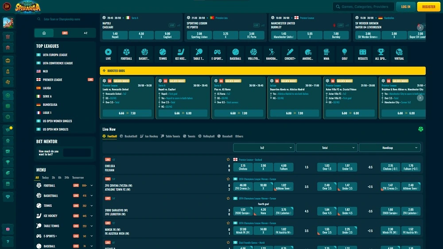Switch to the A-Z listing toggle
443x249 pixels.
85,33
